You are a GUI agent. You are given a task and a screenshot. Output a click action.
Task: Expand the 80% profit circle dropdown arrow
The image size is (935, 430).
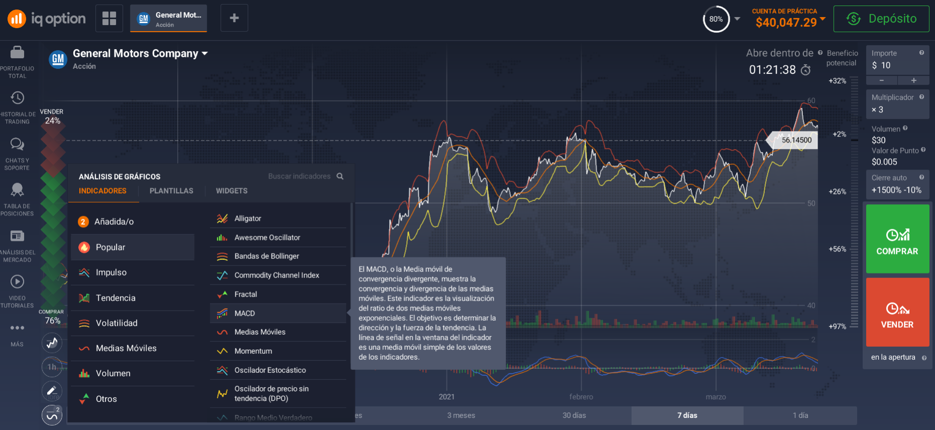(x=737, y=19)
